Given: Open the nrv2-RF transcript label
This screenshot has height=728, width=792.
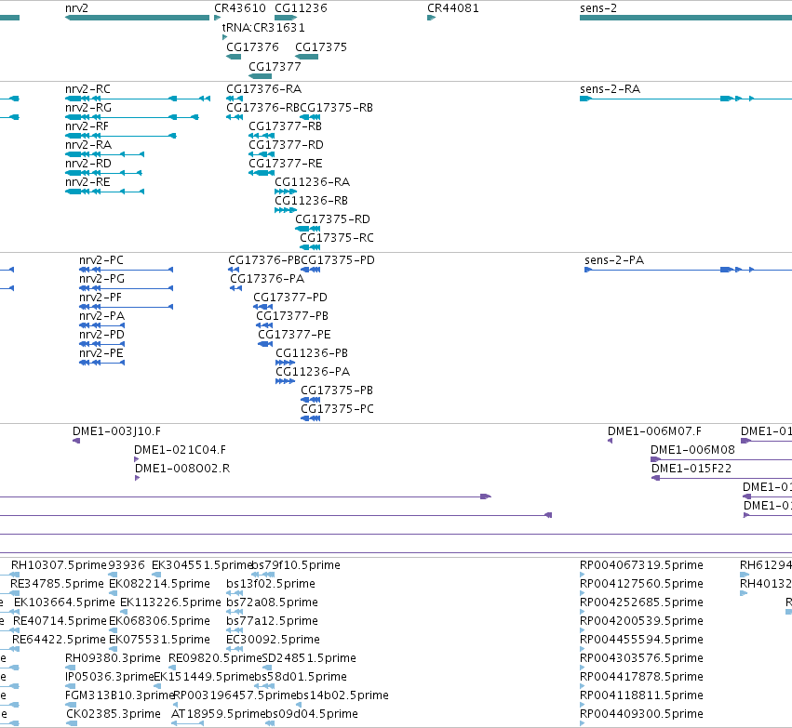Looking at the screenshot, I should tap(87, 126).
